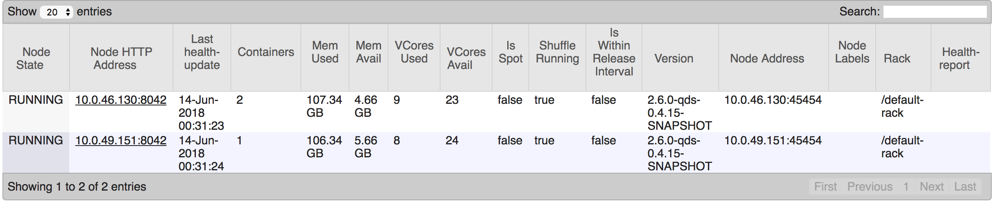This screenshot has height=206, width=995.
Task: Open node link 10.0.46.130:8042
Action: pyautogui.click(x=121, y=100)
